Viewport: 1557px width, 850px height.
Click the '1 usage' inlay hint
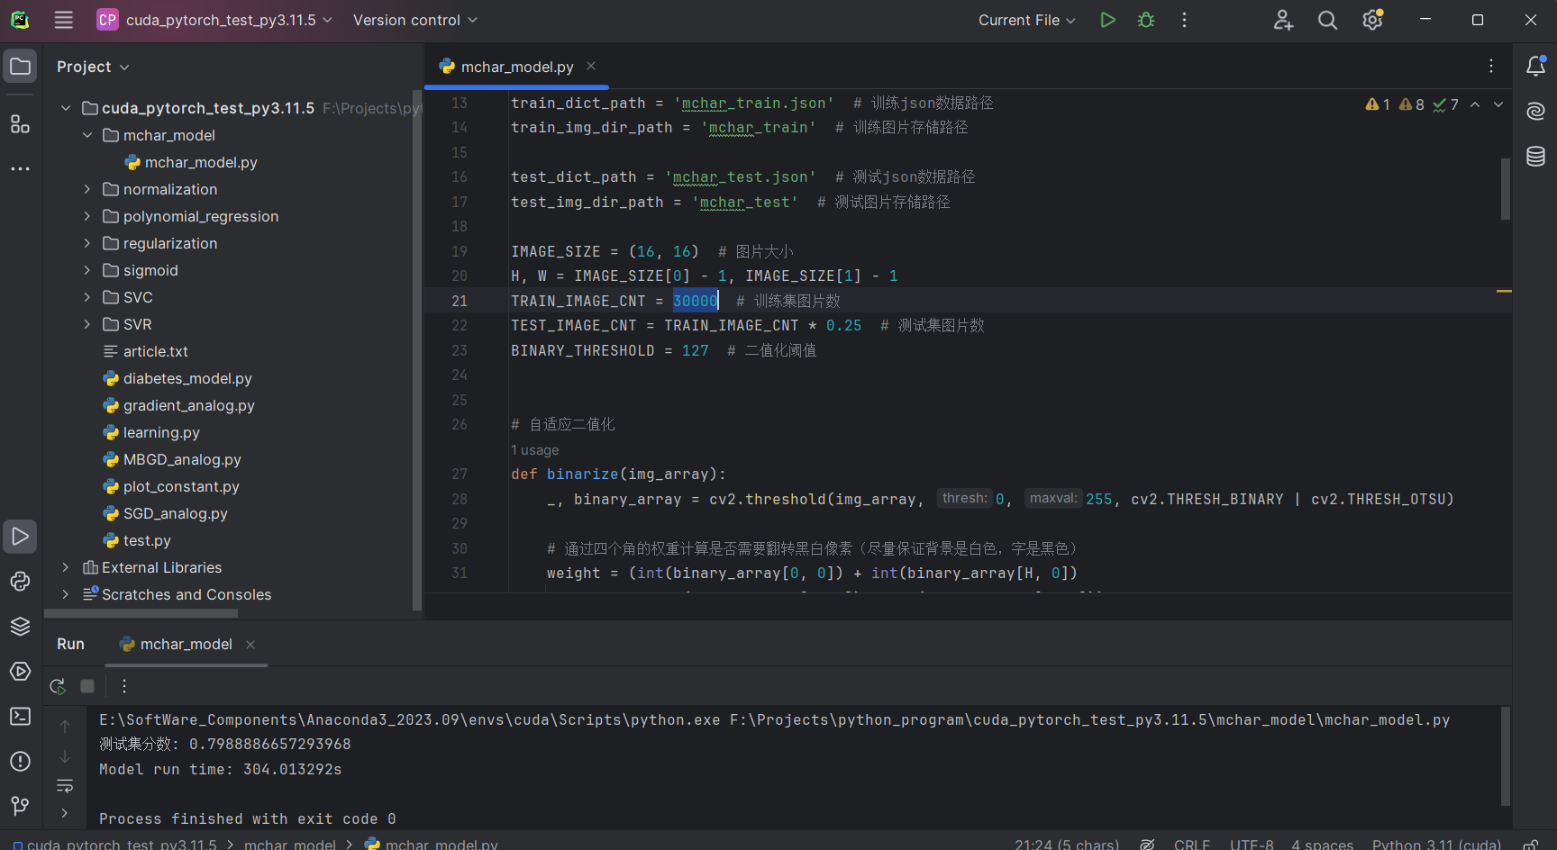[535, 450]
